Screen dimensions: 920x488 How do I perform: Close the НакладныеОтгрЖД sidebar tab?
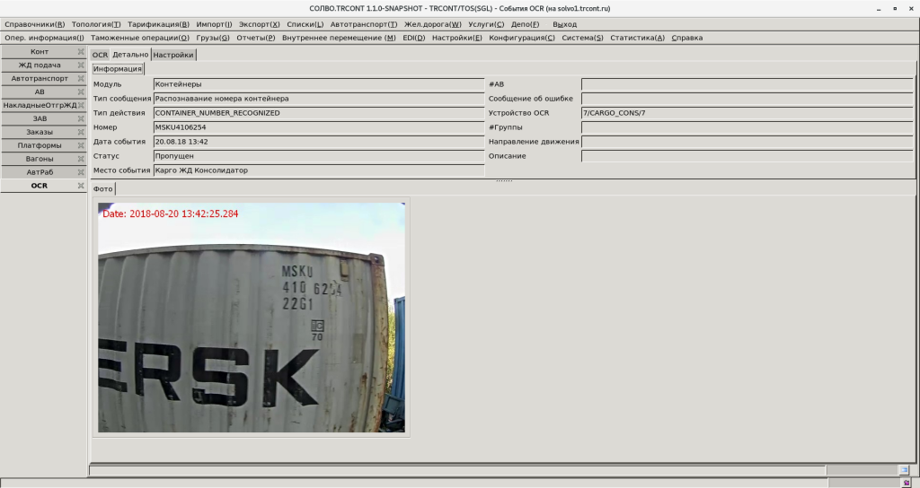[81, 106]
